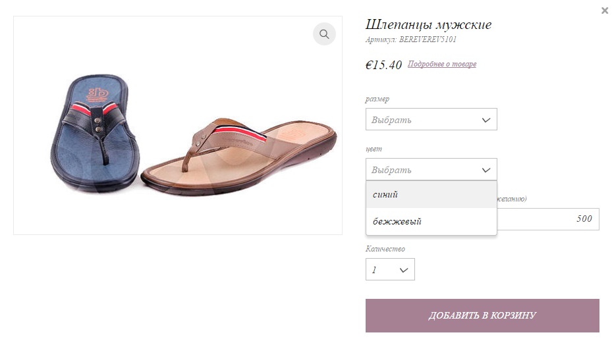Viewport: 612px width, 341px height.
Task: Click the product title Шлепанцы мужские
Action: tap(428, 25)
